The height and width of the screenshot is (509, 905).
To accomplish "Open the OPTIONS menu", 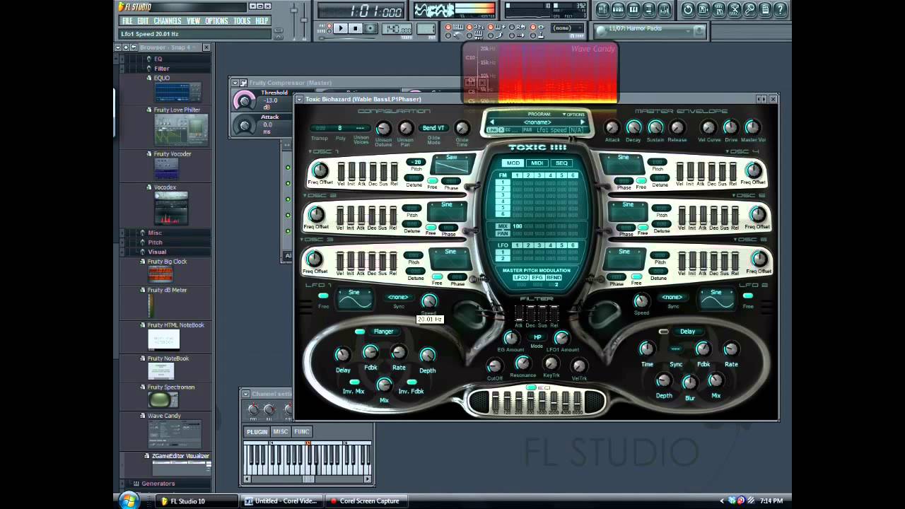I will (x=216, y=21).
